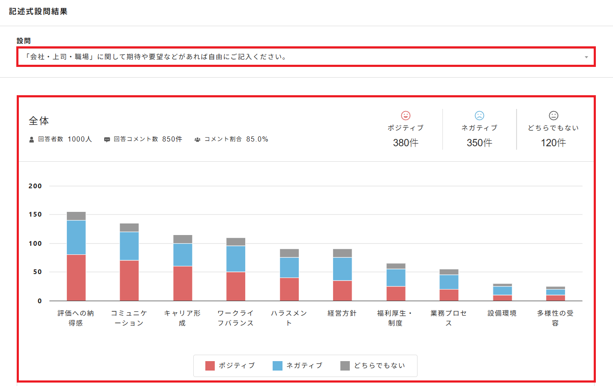Click the red segment of the キャリア形成 bar
Image resolution: width=613 pixels, height=386 pixels.
coord(183,283)
